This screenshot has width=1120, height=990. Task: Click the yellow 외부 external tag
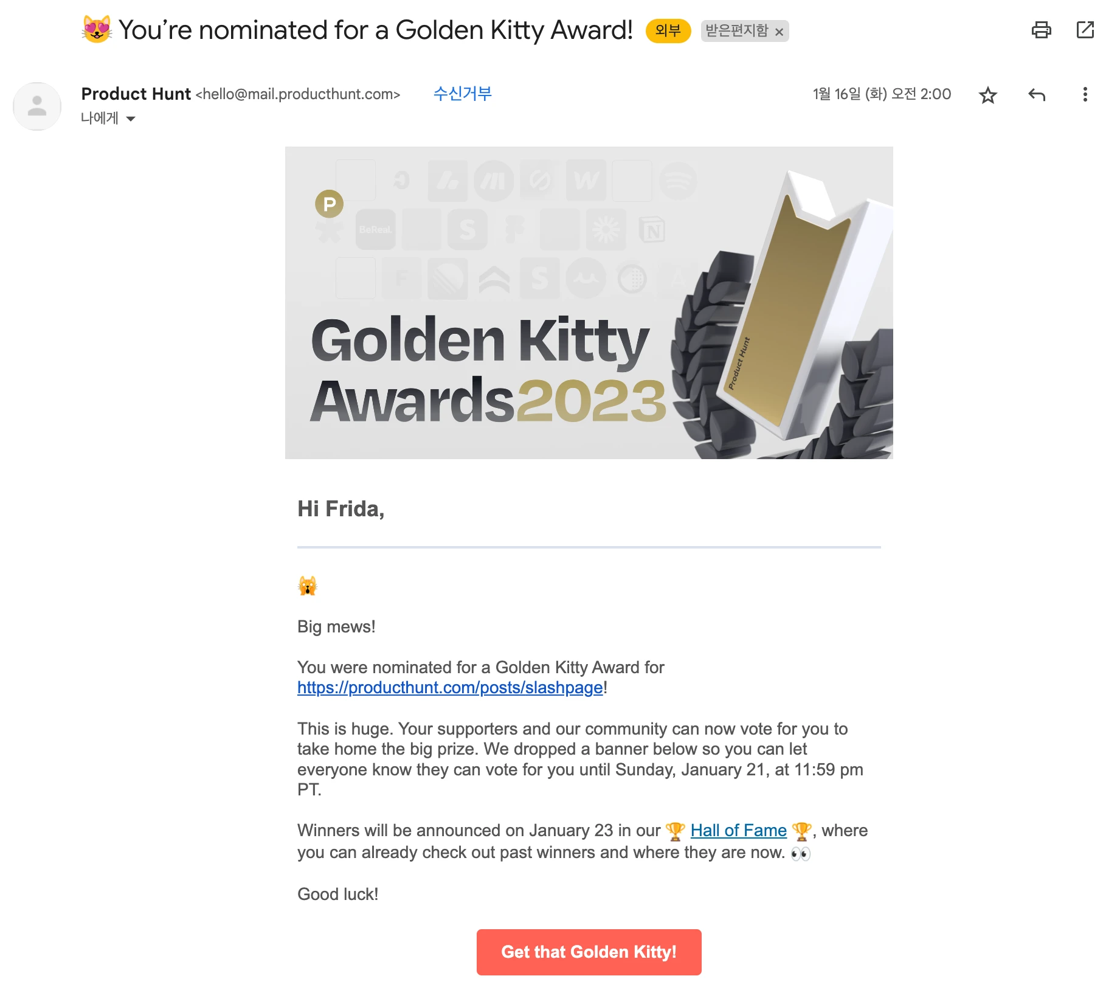click(x=668, y=31)
